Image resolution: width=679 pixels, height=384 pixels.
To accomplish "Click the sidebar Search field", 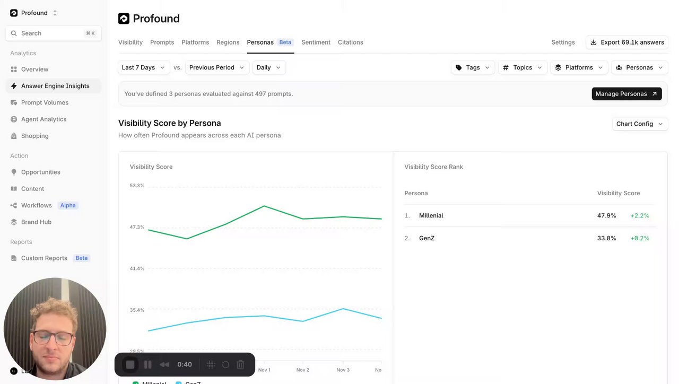I will [53, 33].
